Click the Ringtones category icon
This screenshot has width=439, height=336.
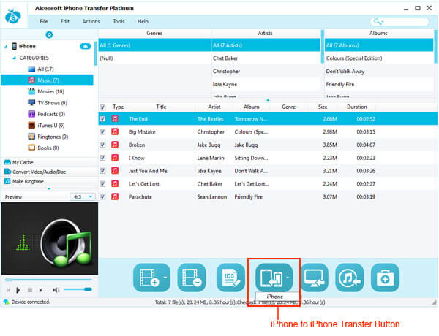point(31,137)
